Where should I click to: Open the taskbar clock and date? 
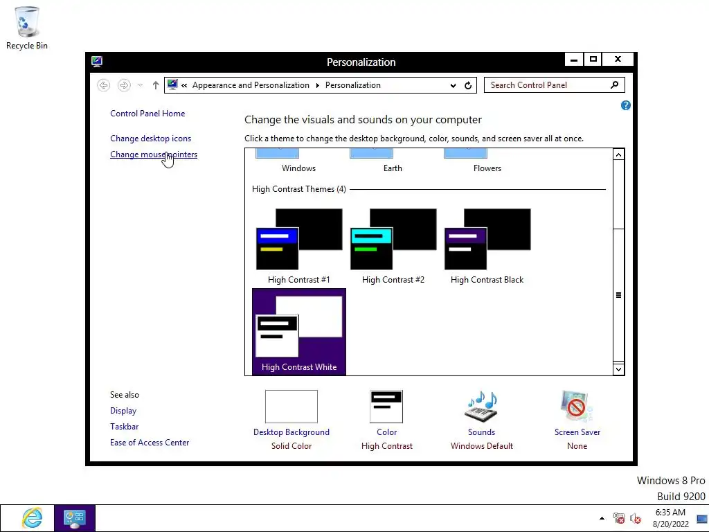coord(670,518)
